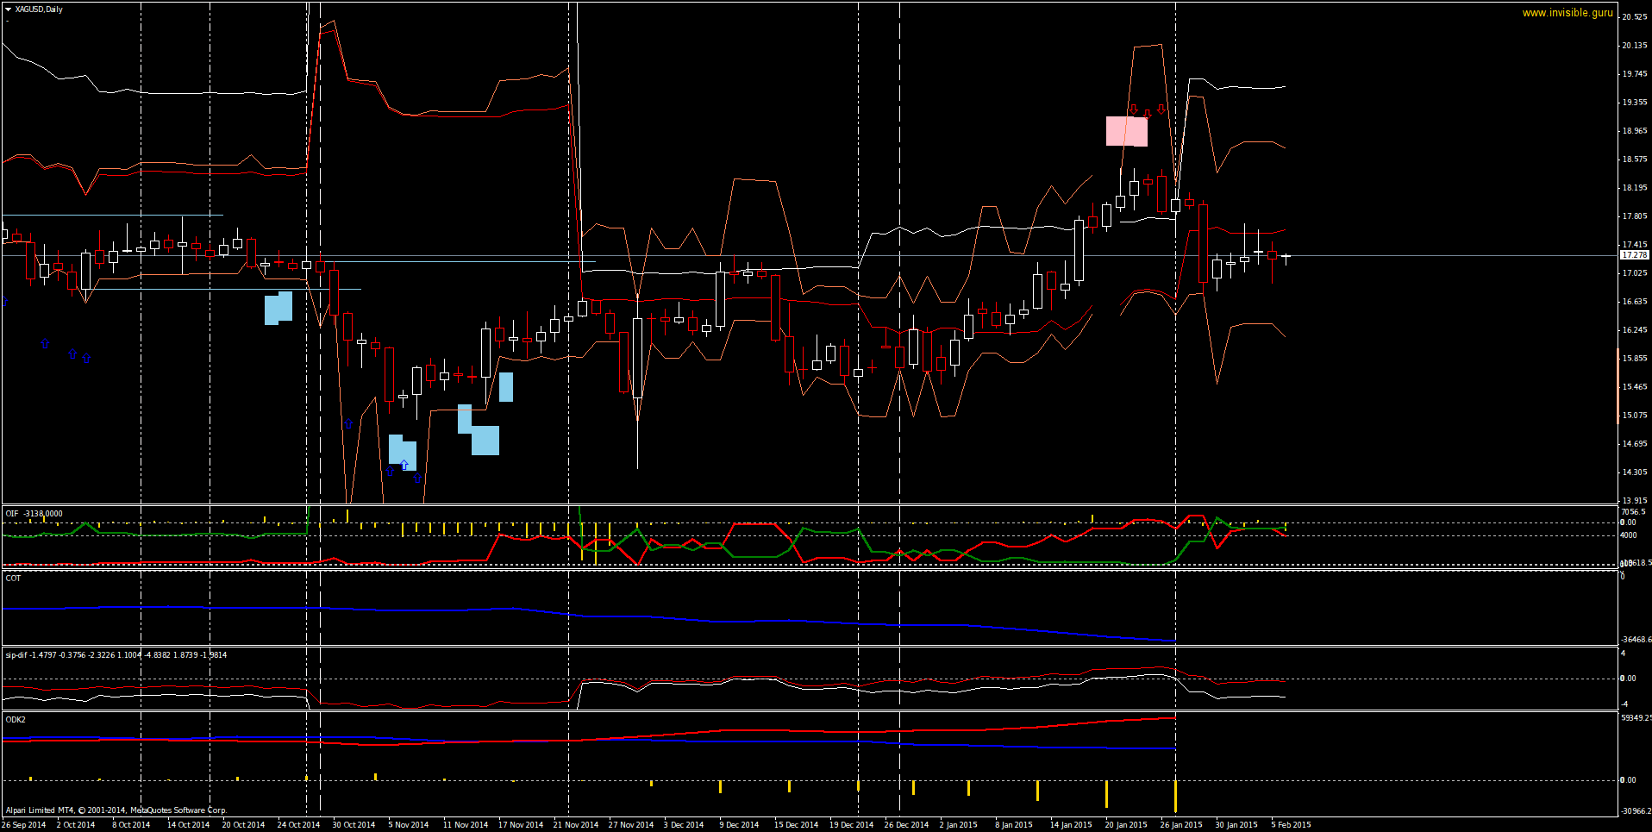The height and width of the screenshot is (832, 1652).
Task: Select the middle red down arrow above pink rectangle
Action: pyautogui.click(x=1148, y=113)
